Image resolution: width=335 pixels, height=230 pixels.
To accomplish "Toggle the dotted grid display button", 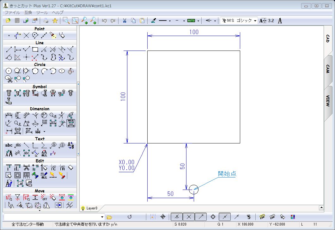I will click(x=153, y=217).
